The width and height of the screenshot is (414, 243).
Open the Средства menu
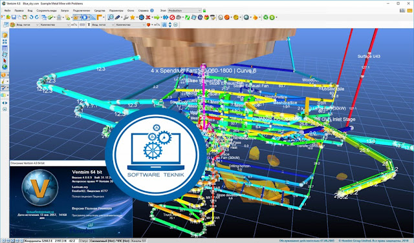(100, 10)
